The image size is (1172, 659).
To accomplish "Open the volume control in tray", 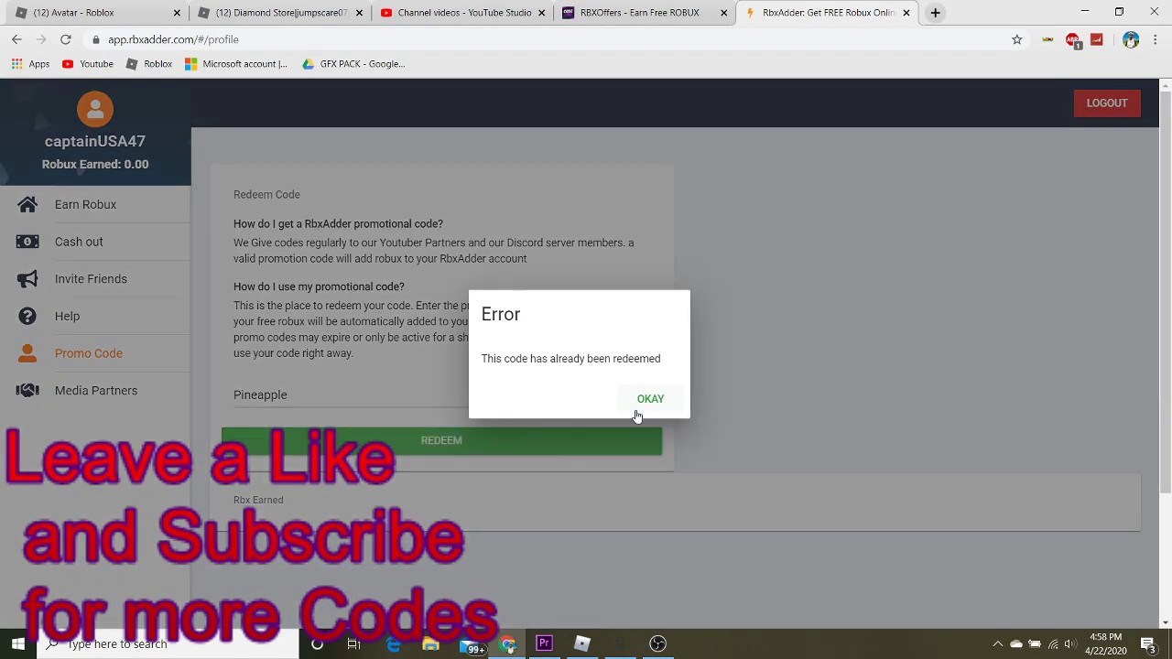I will tap(1069, 643).
